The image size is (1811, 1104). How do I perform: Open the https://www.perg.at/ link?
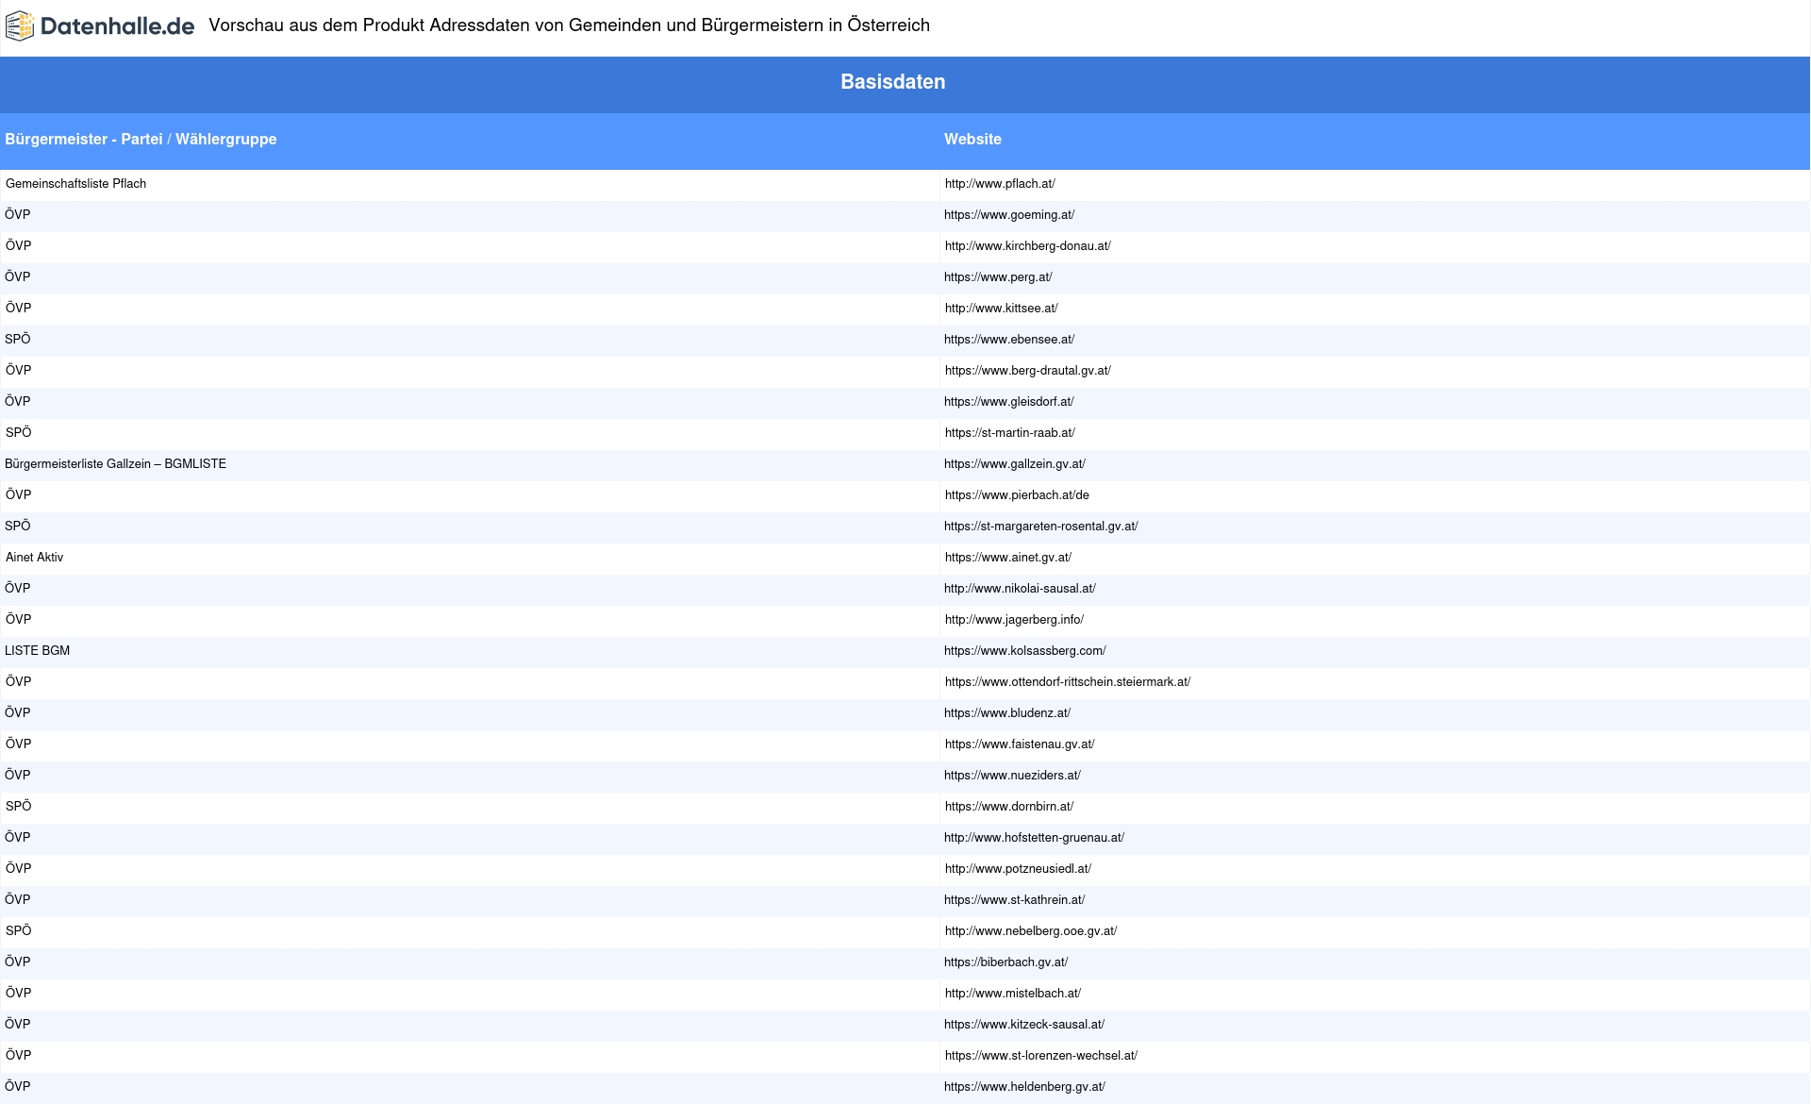[998, 277]
